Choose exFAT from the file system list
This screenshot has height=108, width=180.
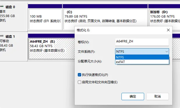[142, 62]
